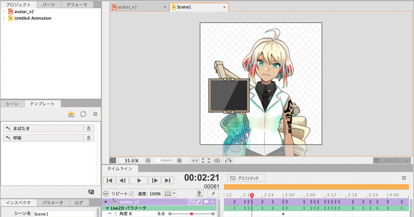Zoom in with the magnifier plus icon

pos(179,161)
